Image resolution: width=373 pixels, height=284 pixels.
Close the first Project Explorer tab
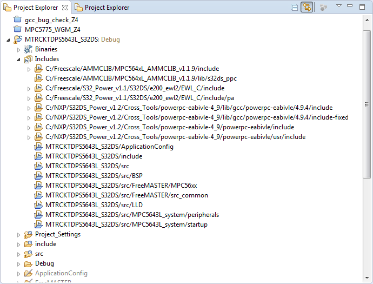[x=65, y=8]
